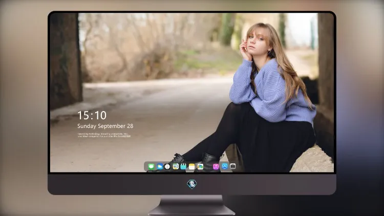384x216 pixels.
Task: Click the Sunday September 28 date
Action: click(105, 126)
